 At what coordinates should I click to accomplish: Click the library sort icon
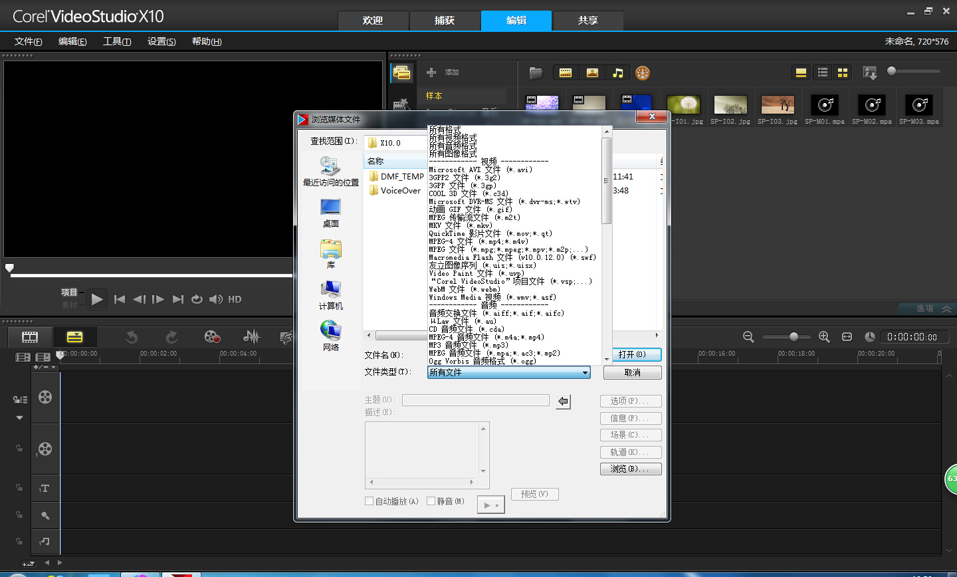(869, 72)
